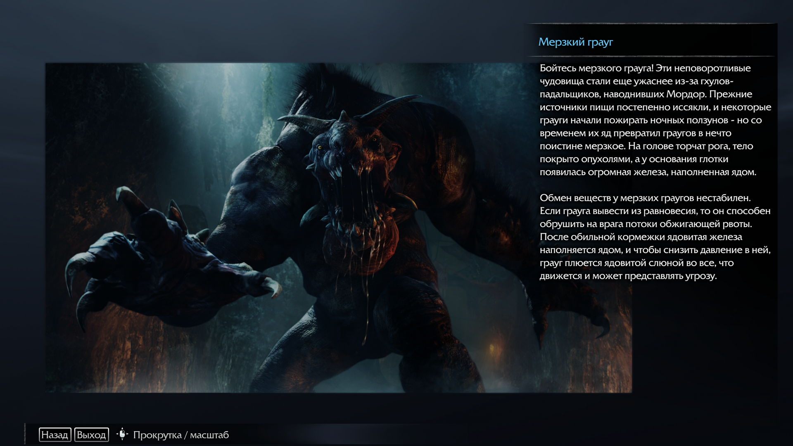The image size is (793, 446).
Task: Click the graug's glowing yellow eye
Action: click(319, 147)
